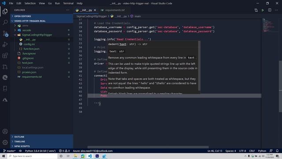The height and width of the screenshot is (159, 282).
Task: Open editor More Actions ellipsis
Action: pyautogui.click(x=276, y=10)
